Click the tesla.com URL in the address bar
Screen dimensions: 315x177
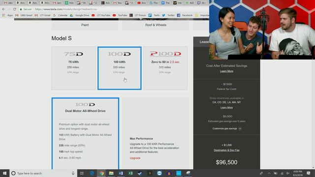point(66,9)
